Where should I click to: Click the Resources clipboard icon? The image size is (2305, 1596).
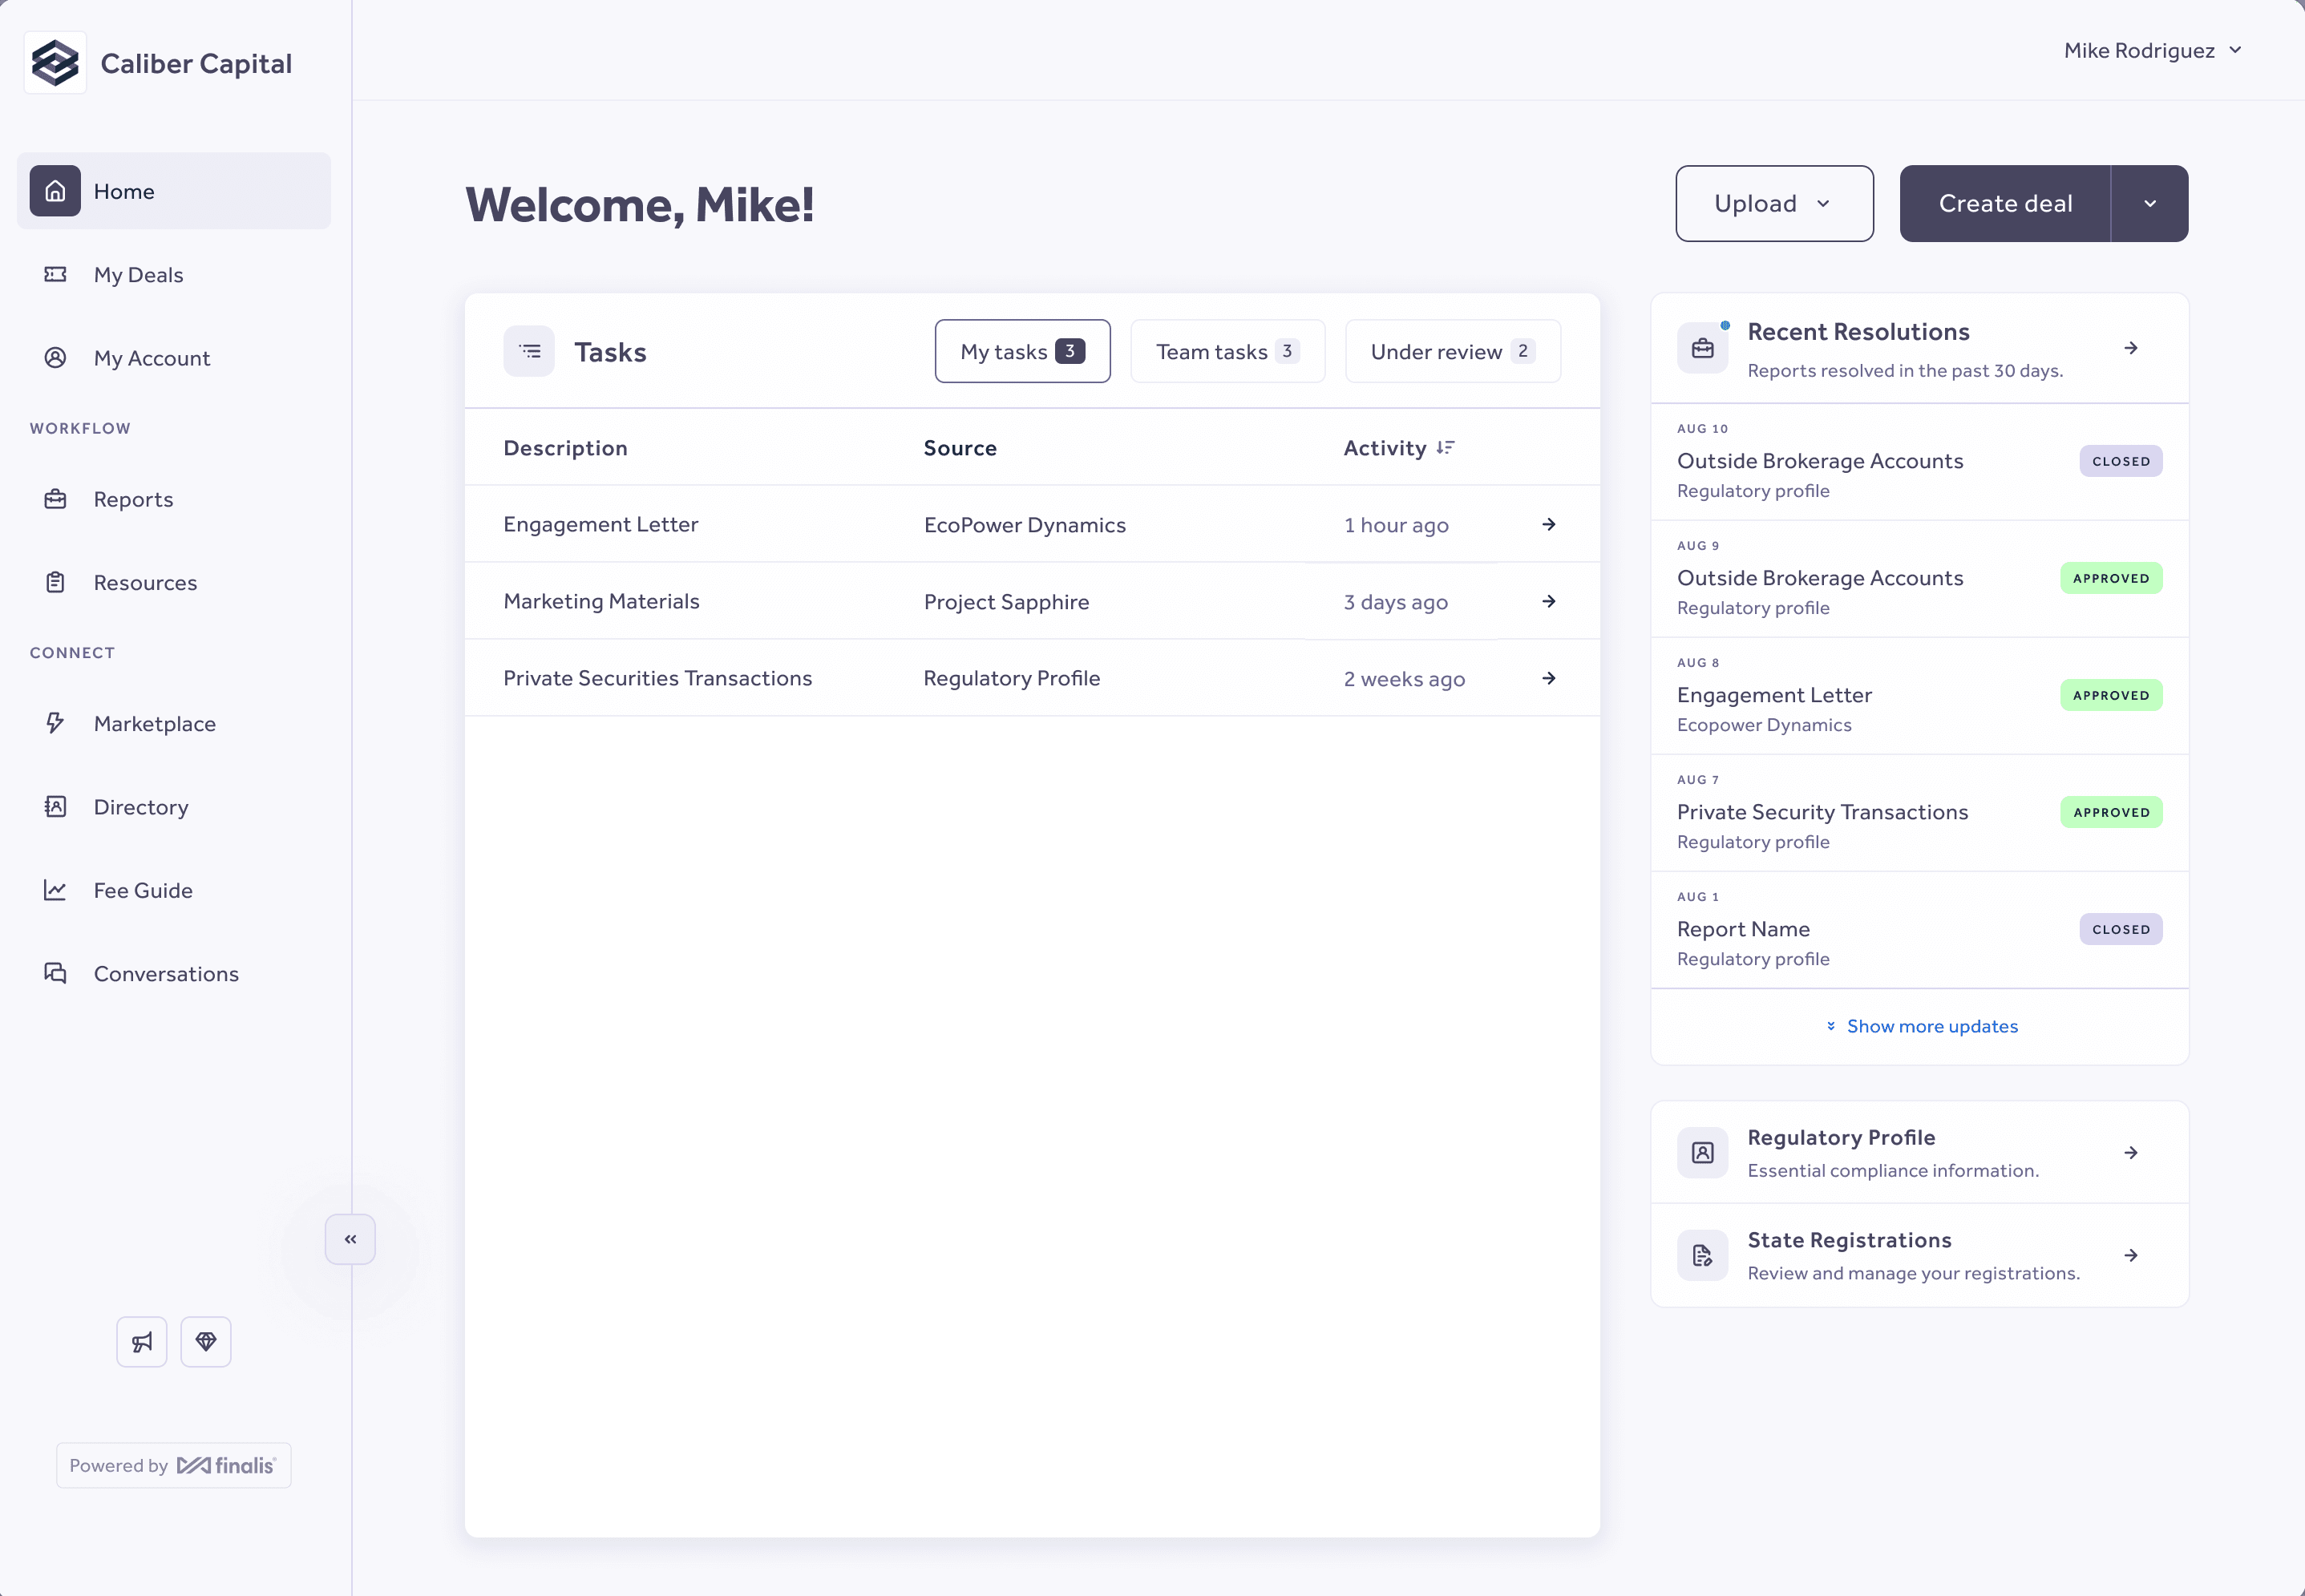(x=55, y=582)
